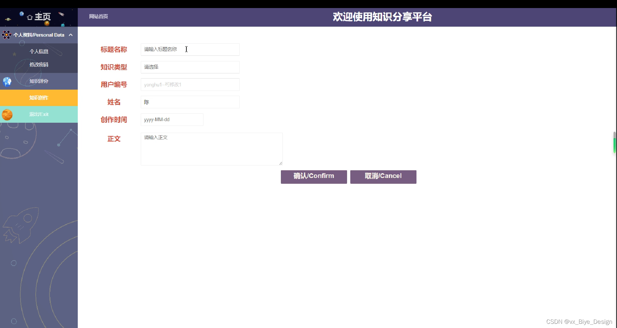Click the 知识类型 label
This screenshot has height=328, width=617.
[x=114, y=67]
